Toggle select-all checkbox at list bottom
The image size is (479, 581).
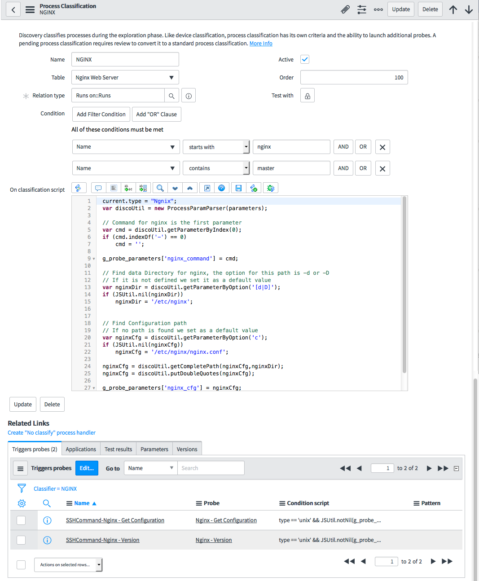[21, 565]
